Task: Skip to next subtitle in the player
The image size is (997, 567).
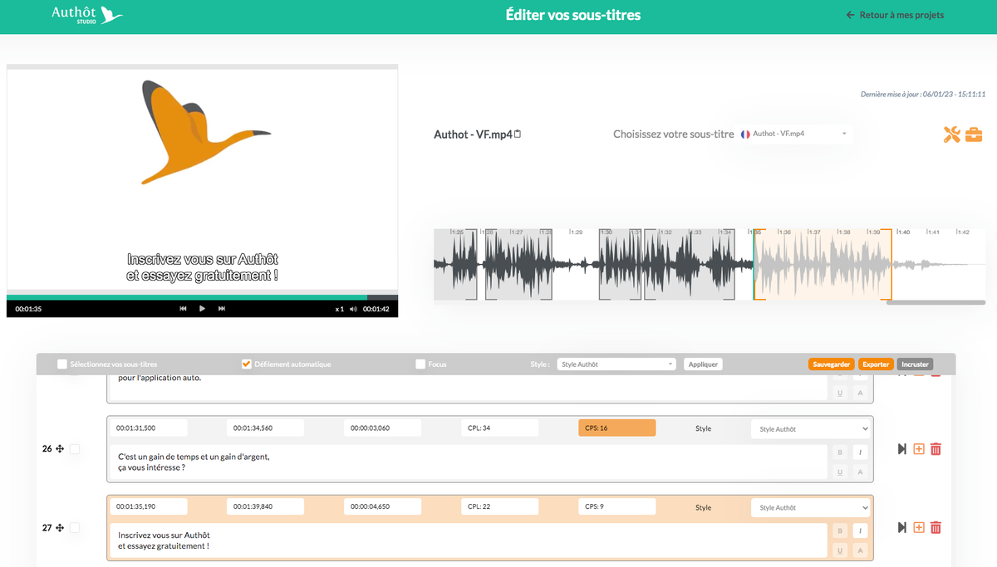Action: [x=222, y=309]
